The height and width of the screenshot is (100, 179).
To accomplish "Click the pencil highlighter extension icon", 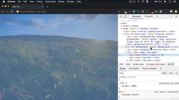I will pyautogui.click(x=125, y=12).
